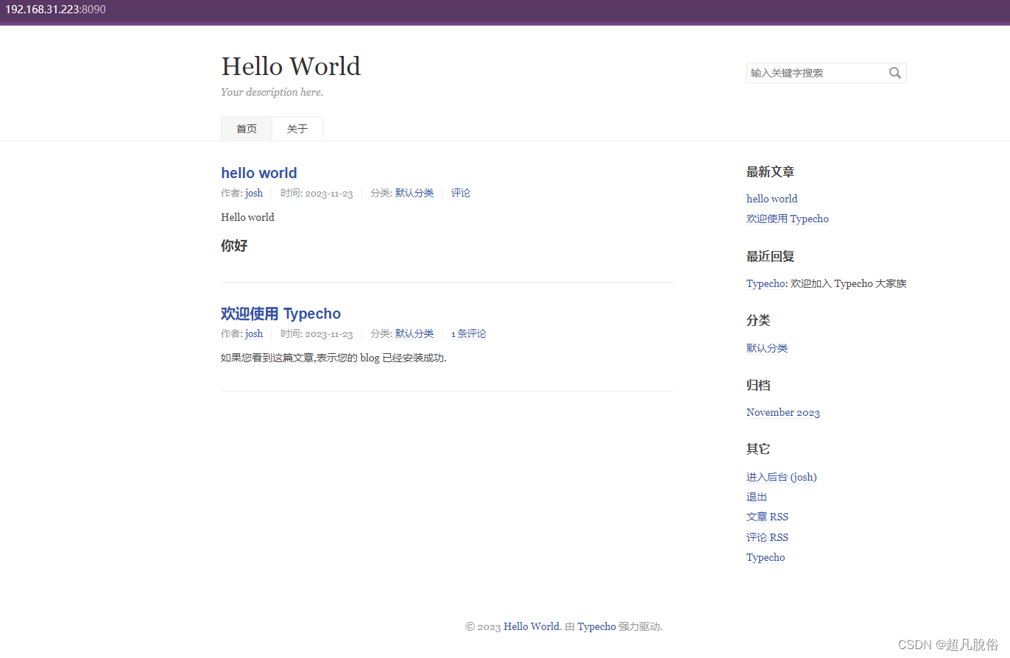
Task: Open the 评论 RSS feed
Action: coord(766,537)
